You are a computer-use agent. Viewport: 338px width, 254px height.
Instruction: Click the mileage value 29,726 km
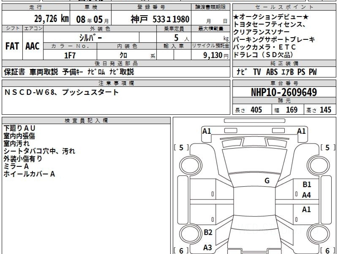(51, 19)
